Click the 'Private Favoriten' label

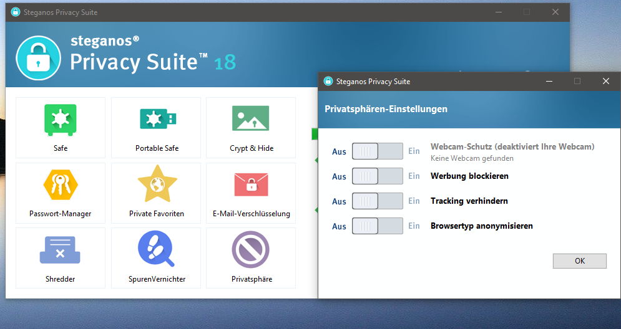[157, 214]
